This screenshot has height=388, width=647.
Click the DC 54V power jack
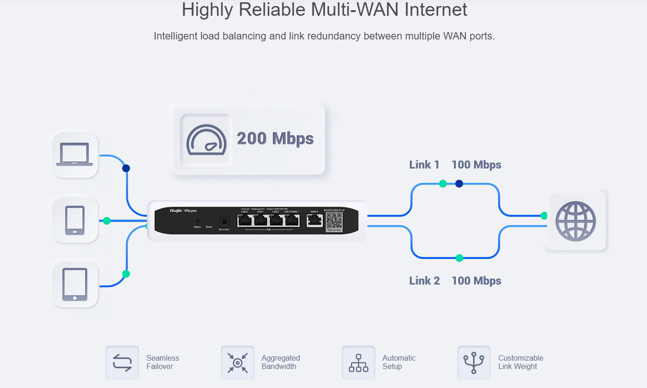[224, 221]
